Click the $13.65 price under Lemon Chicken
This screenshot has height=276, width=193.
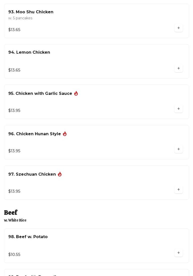pyautogui.click(x=14, y=70)
